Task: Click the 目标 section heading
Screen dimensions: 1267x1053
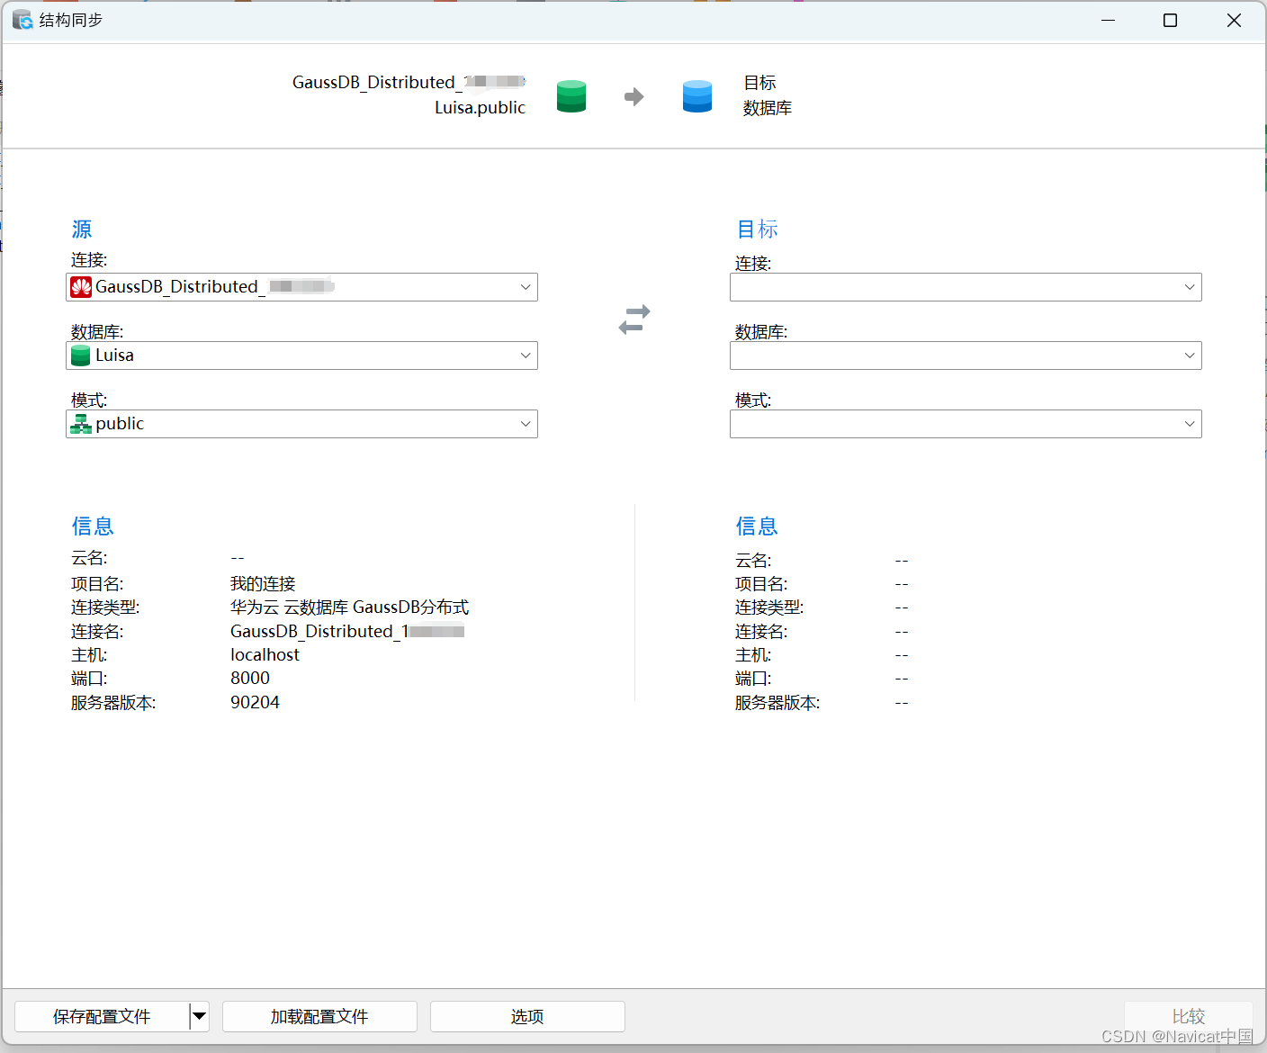Action: tap(757, 229)
